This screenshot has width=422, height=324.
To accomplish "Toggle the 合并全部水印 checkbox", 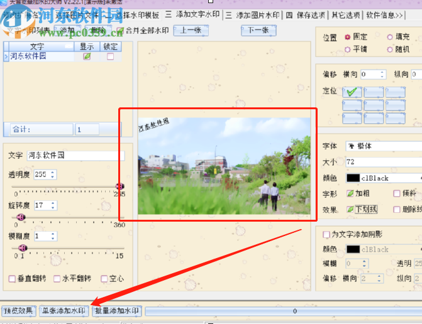I will pyautogui.click(x=120, y=31).
